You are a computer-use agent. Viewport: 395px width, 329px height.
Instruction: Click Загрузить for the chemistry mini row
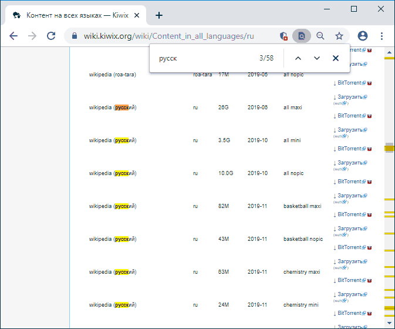[350, 294]
